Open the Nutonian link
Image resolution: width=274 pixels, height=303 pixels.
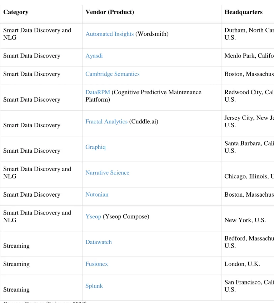97,195
